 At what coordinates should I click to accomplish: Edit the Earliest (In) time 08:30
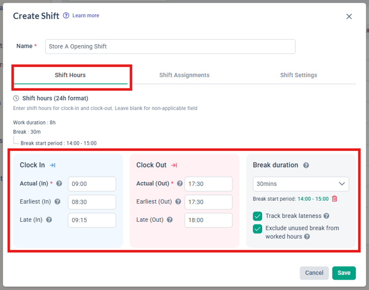pyautogui.click(x=92, y=202)
